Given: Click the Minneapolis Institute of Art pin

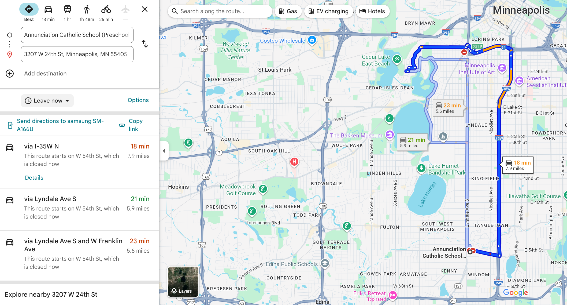Looking at the screenshot, I should tap(502, 68).
